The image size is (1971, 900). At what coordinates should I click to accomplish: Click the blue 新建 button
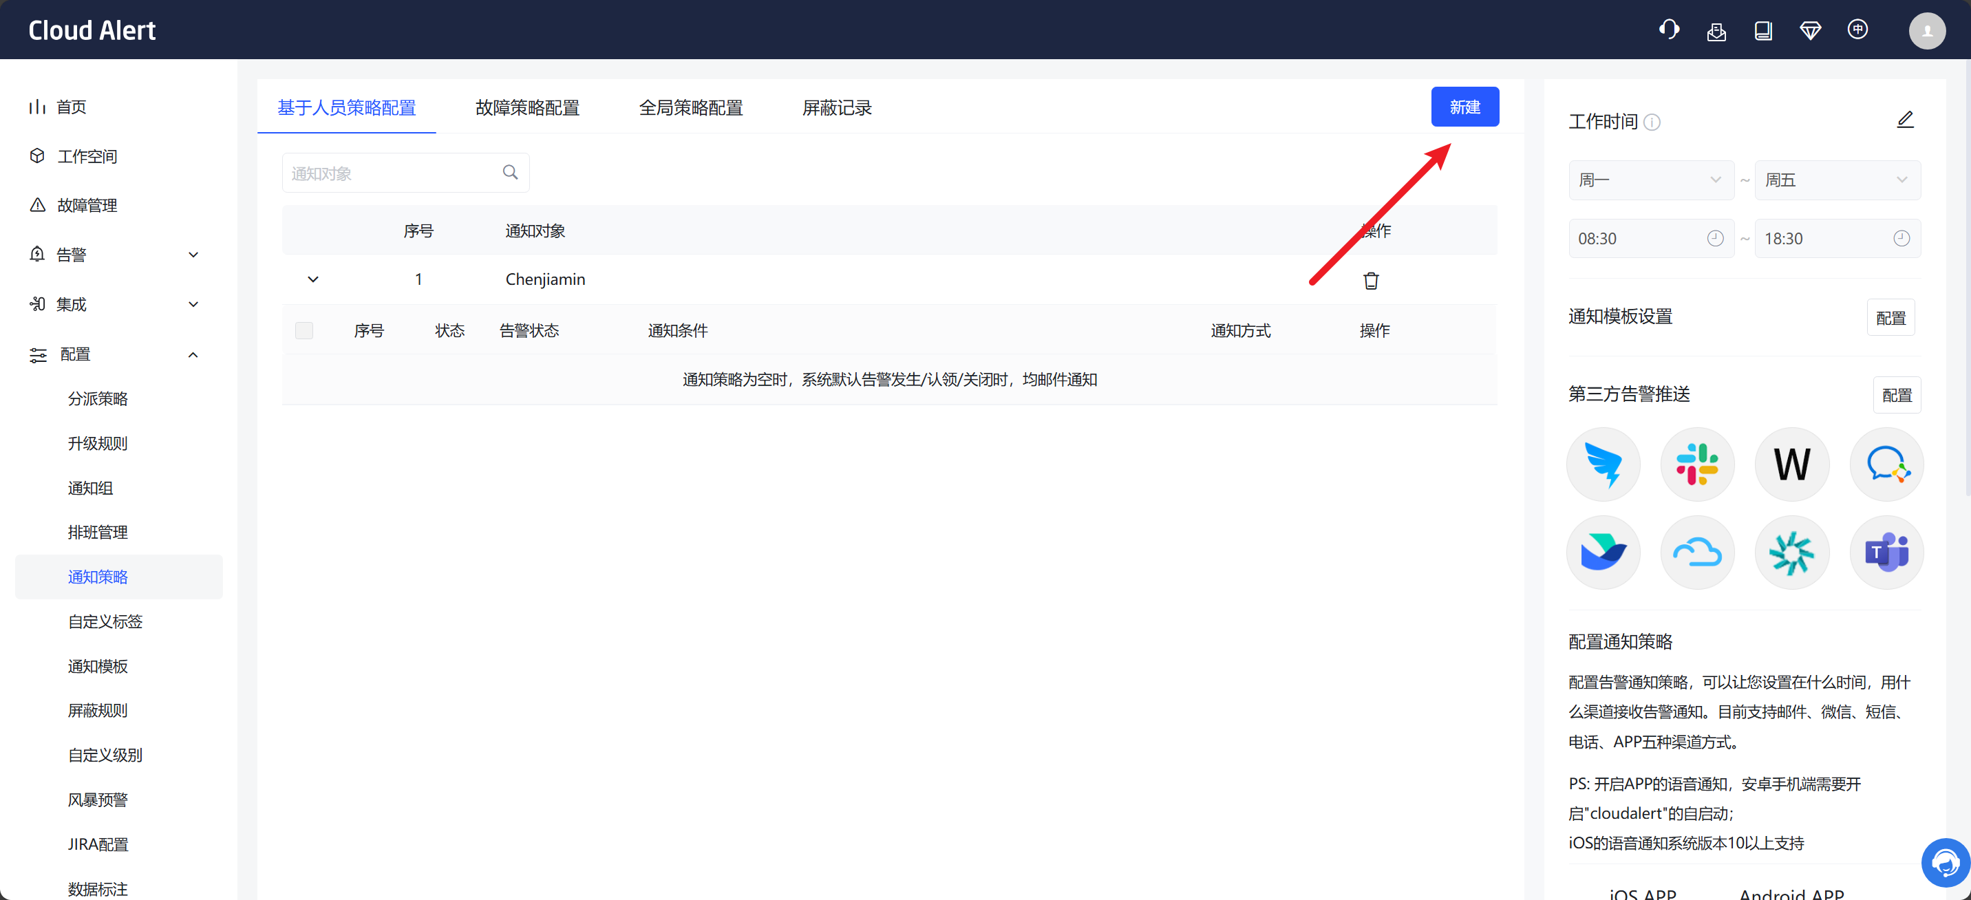1464,107
